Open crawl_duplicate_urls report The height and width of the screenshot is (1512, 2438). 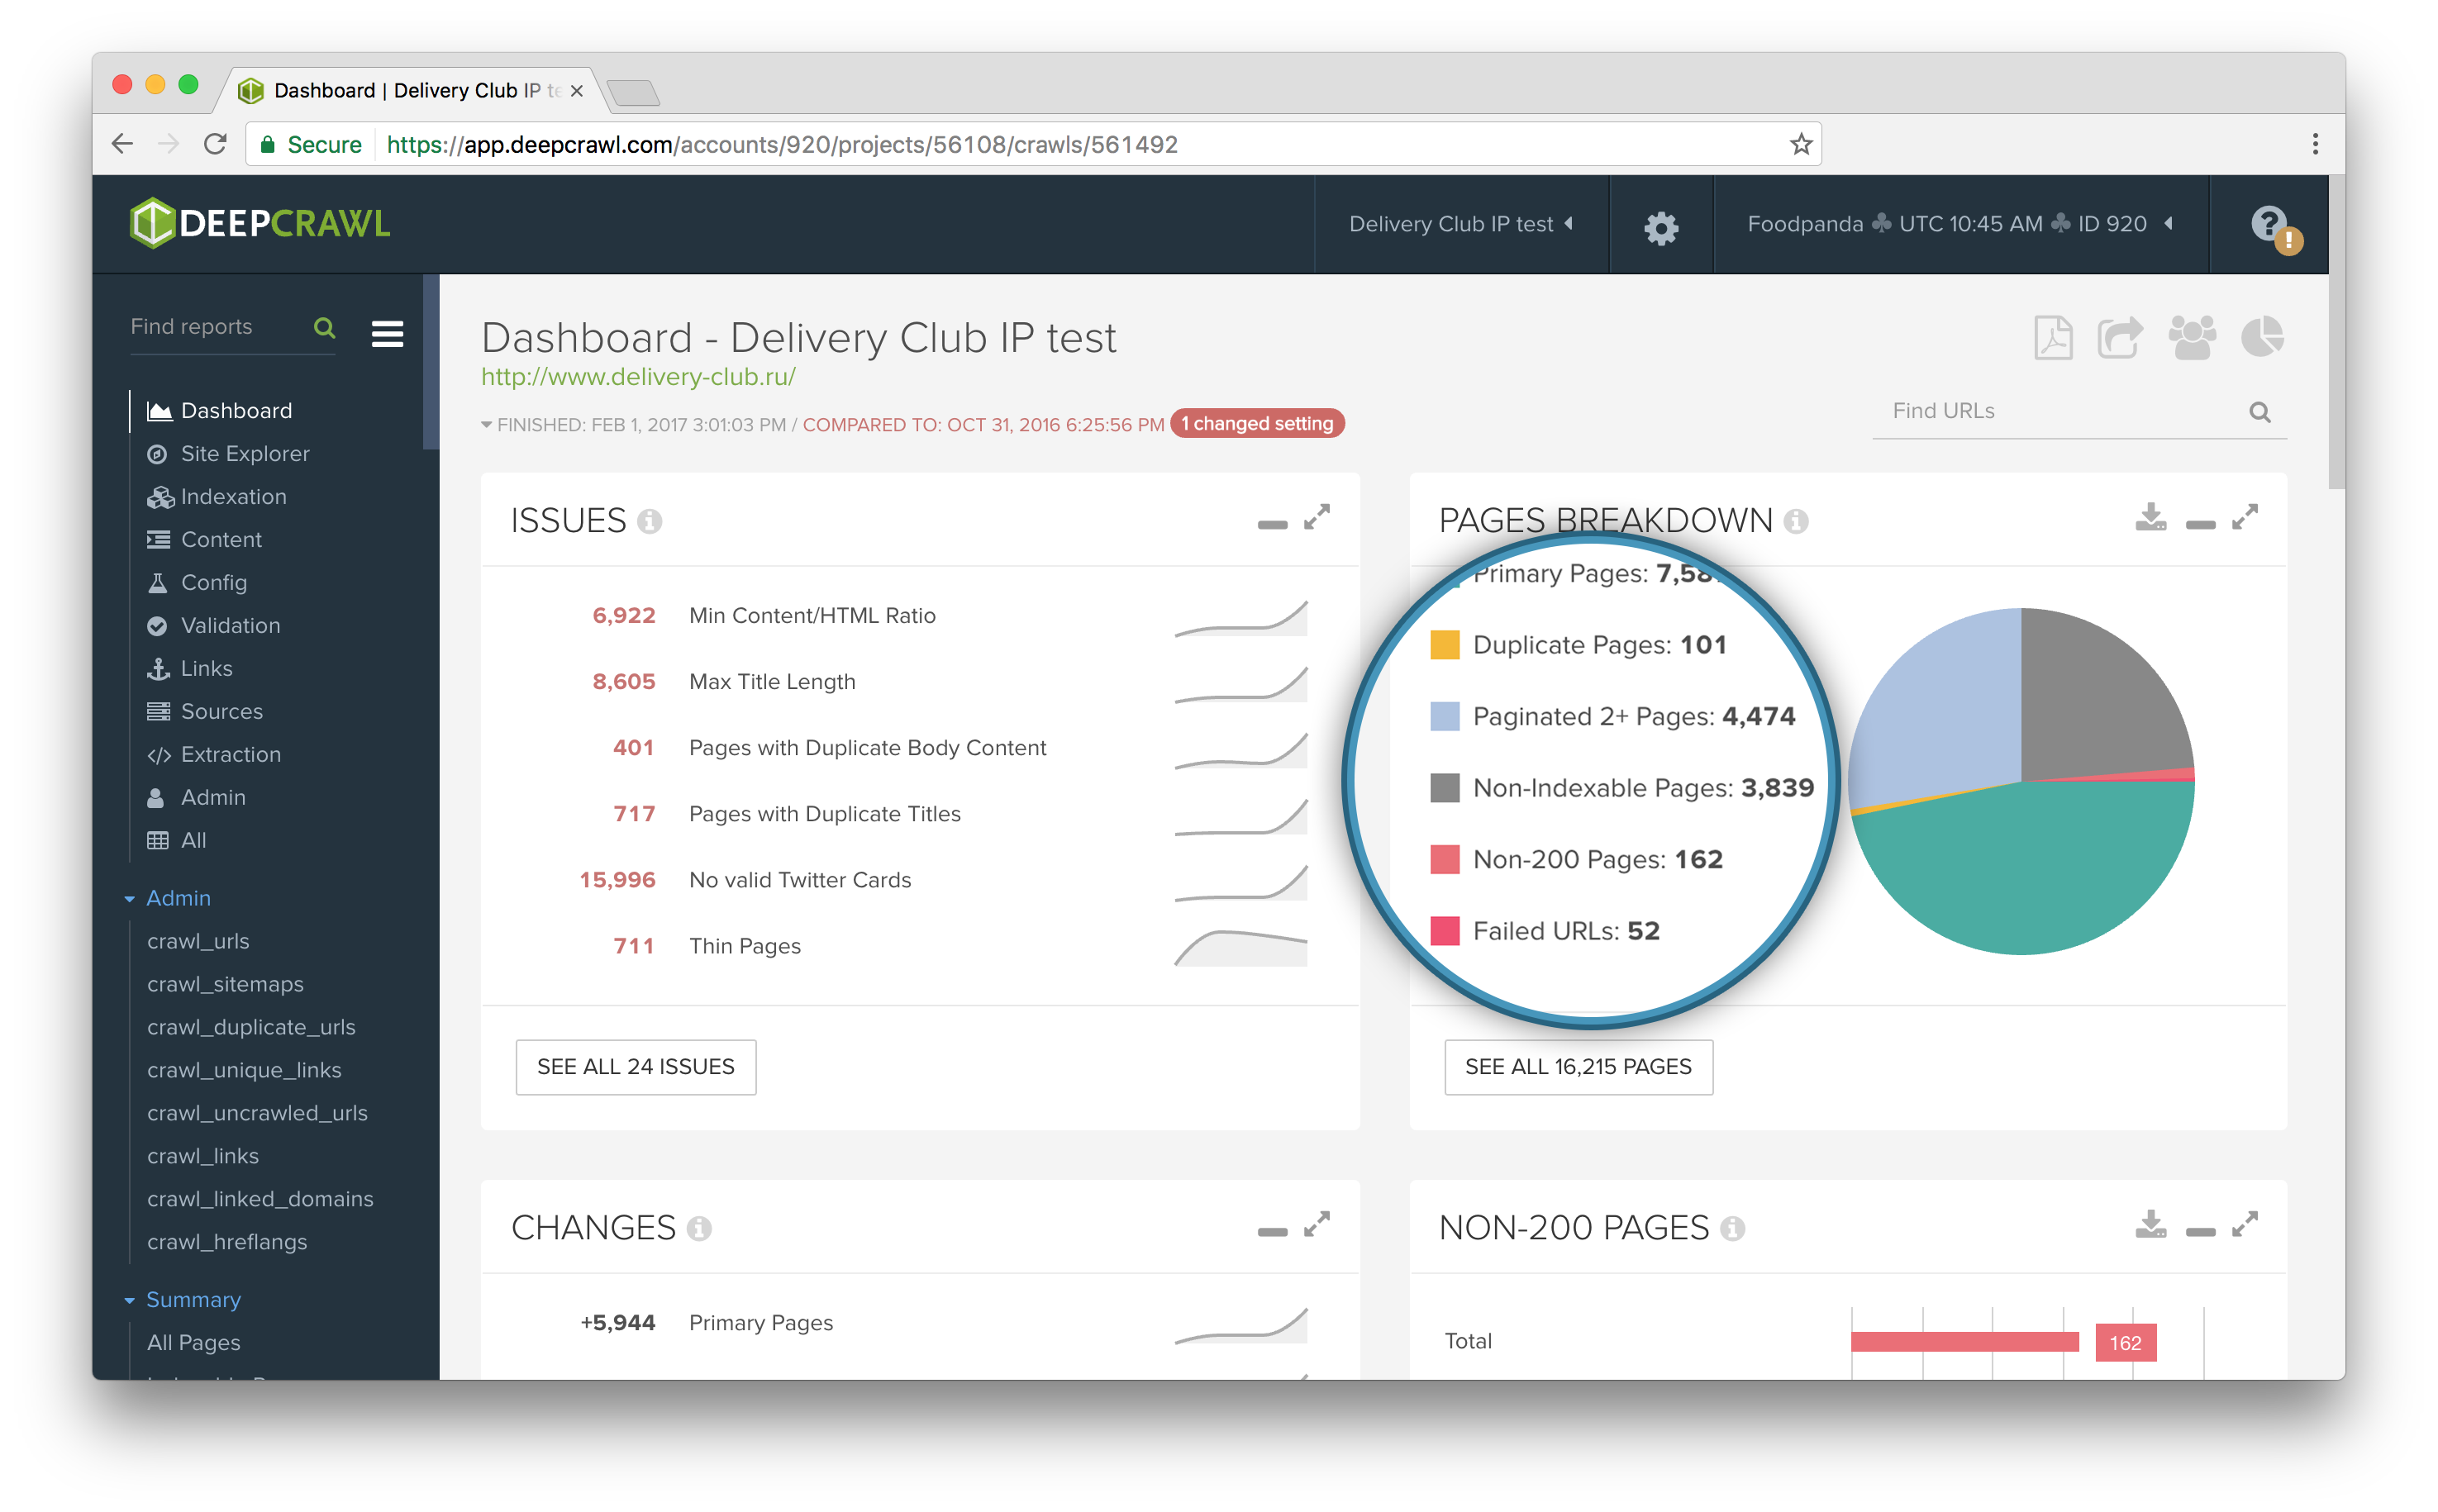point(251,1028)
